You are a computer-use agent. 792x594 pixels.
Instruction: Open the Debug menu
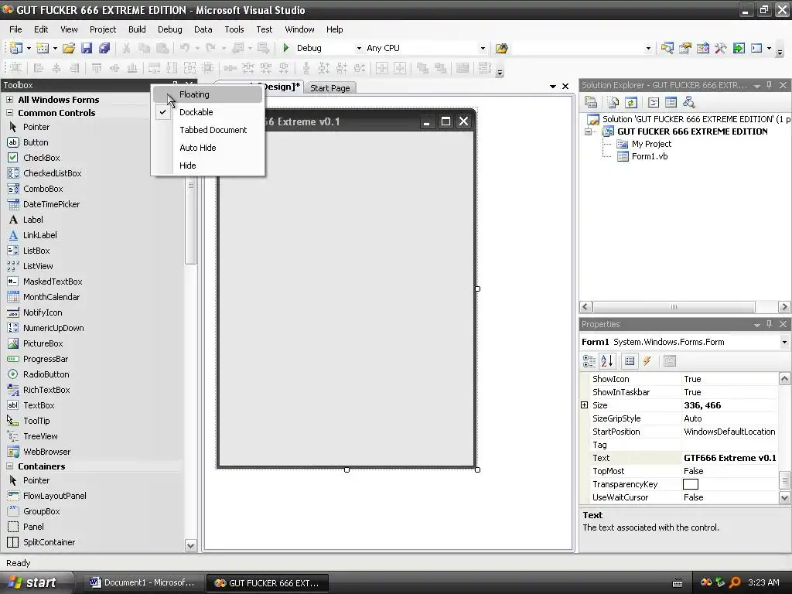[x=169, y=29]
